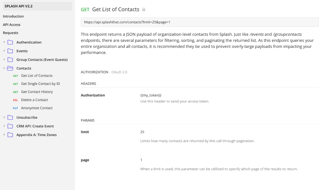This screenshot has width=324, height=190.
Task: Expand the Authentication tree arrow
Action: 4,42
